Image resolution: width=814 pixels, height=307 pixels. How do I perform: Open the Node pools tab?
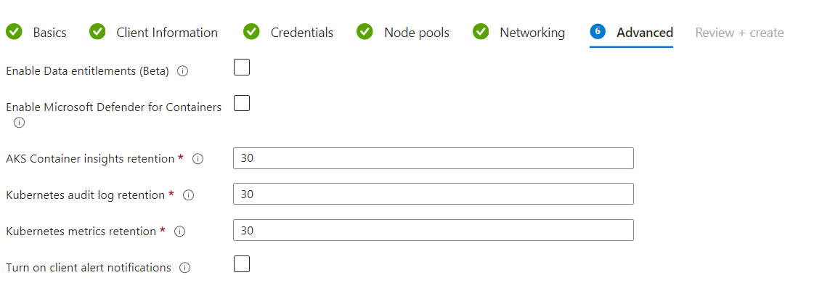coord(416,33)
